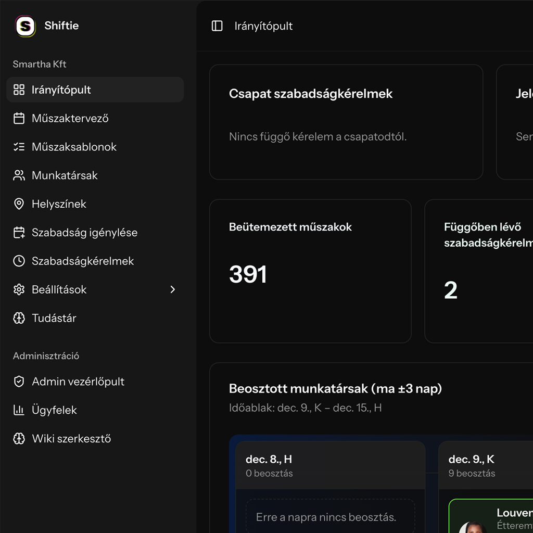Click the Szabadságkérelmek clock icon
This screenshot has height=533, width=533.
tap(19, 261)
